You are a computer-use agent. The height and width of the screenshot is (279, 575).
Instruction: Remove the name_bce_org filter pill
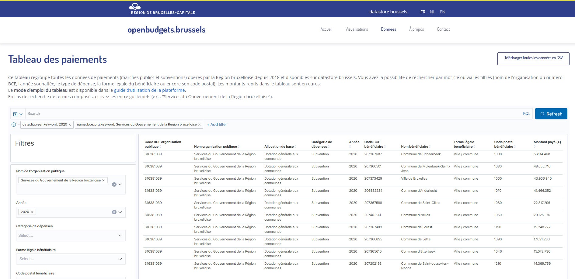(200, 125)
